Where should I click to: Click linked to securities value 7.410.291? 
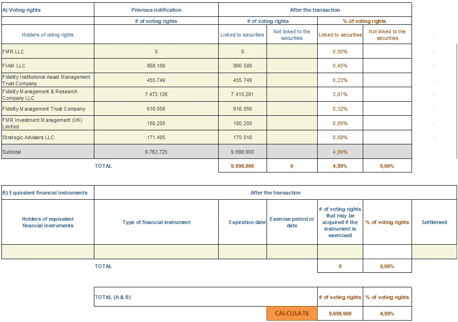click(x=243, y=94)
